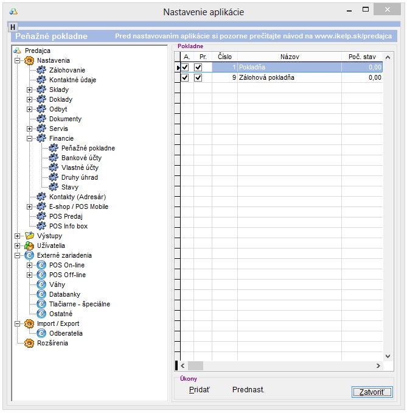
Task: Select Tlačiarne - špeciálne tree item
Action: click(80, 304)
